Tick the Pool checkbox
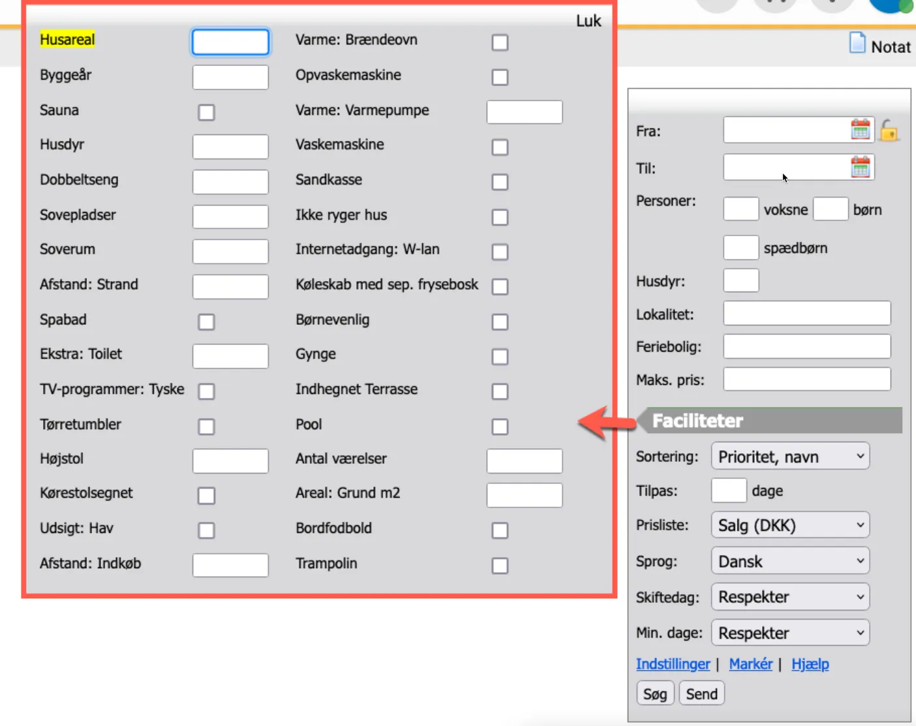The height and width of the screenshot is (726, 916). (x=500, y=427)
